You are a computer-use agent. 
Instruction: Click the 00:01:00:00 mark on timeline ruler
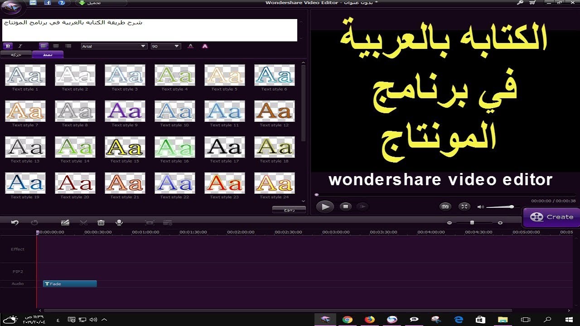coord(145,232)
